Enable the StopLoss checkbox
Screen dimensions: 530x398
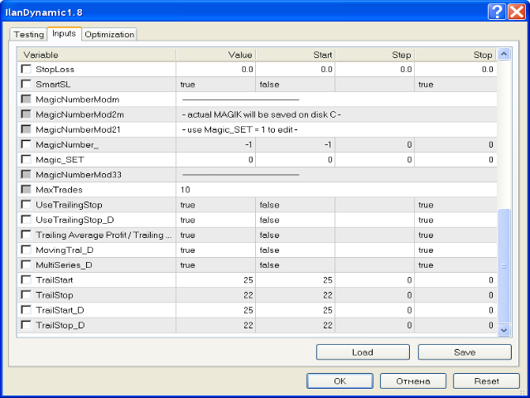(x=26, y=69)
